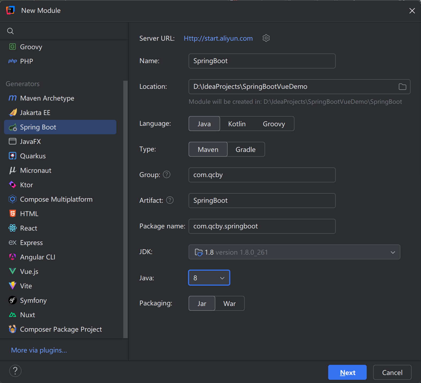Pick the Vite icon
Screen dimensions: 421x383
(x=13, y=286)
